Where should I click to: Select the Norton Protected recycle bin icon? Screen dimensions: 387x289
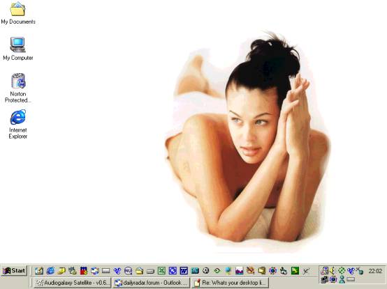(x=17, y=88)
